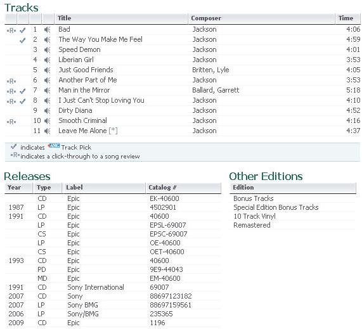
Task: Open song review icon for Smooth Criminal
Action: coord(11,122)
